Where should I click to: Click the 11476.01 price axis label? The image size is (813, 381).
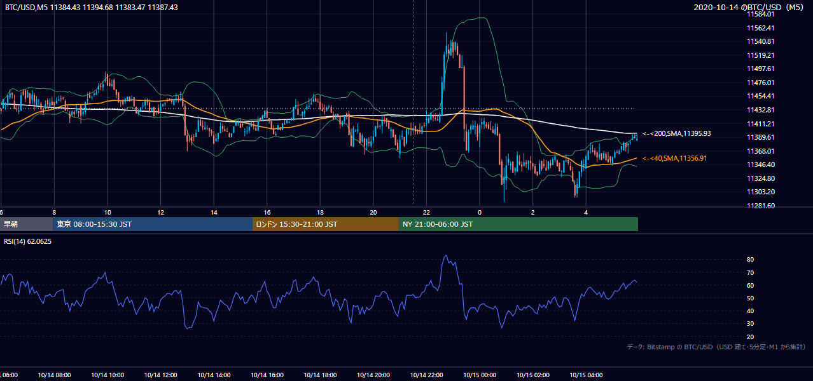[x=761, y=83]
